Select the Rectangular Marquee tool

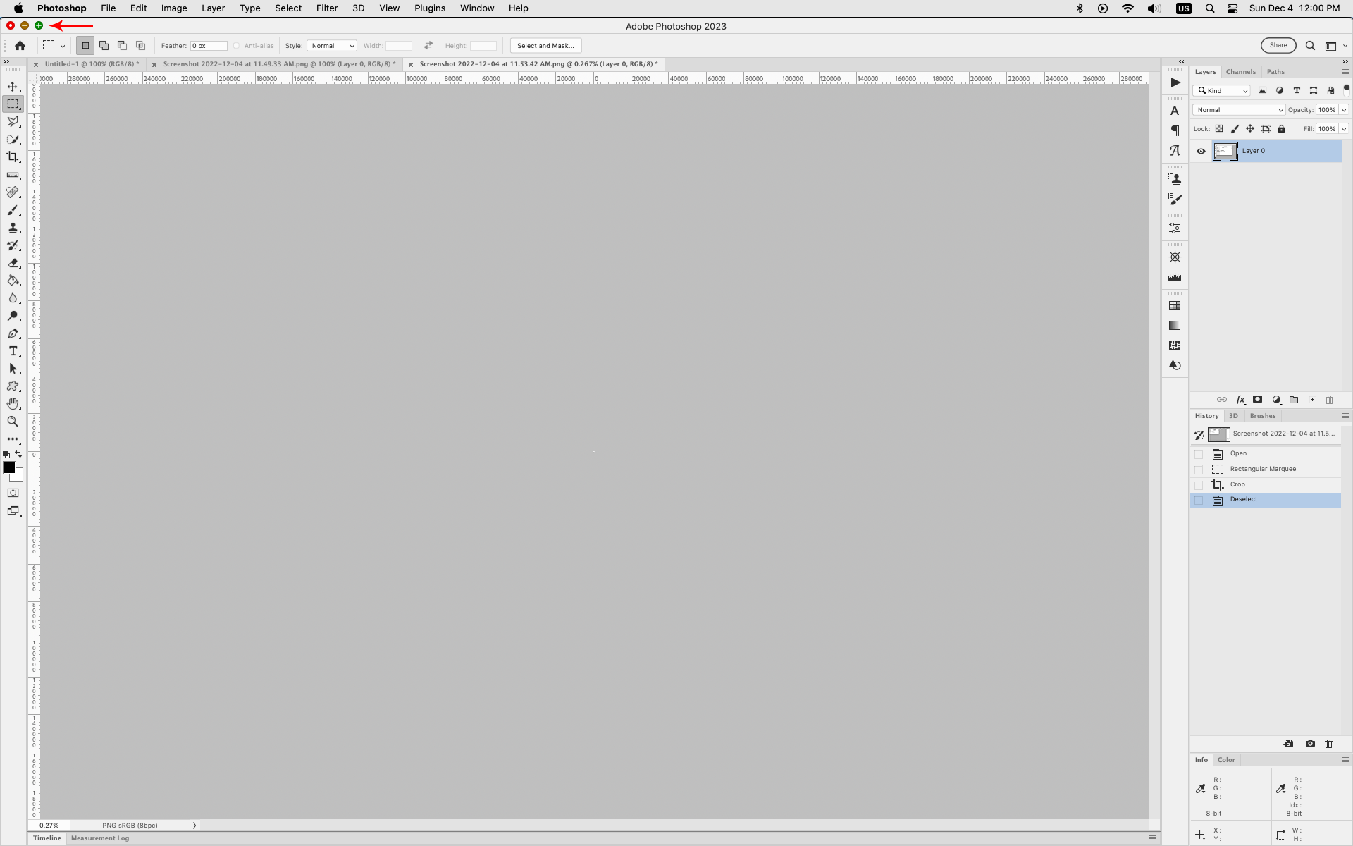[13, 104]
